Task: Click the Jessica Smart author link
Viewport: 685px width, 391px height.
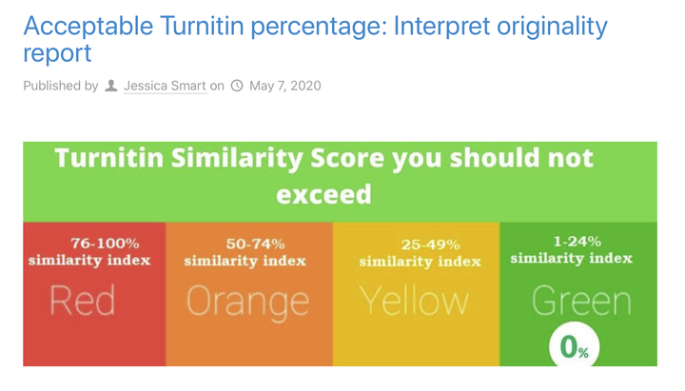Action: (165, 86)
